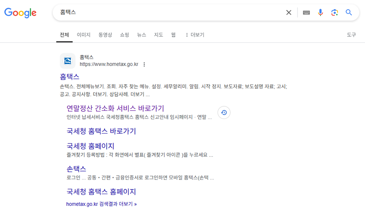The height and width of the screenshot is (209, 365).
Task: Search by image with Google Lens icon
Action: pos(334,12)
